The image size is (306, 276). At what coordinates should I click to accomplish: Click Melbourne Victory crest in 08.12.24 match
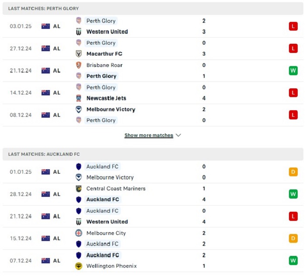tap(79, 109)
